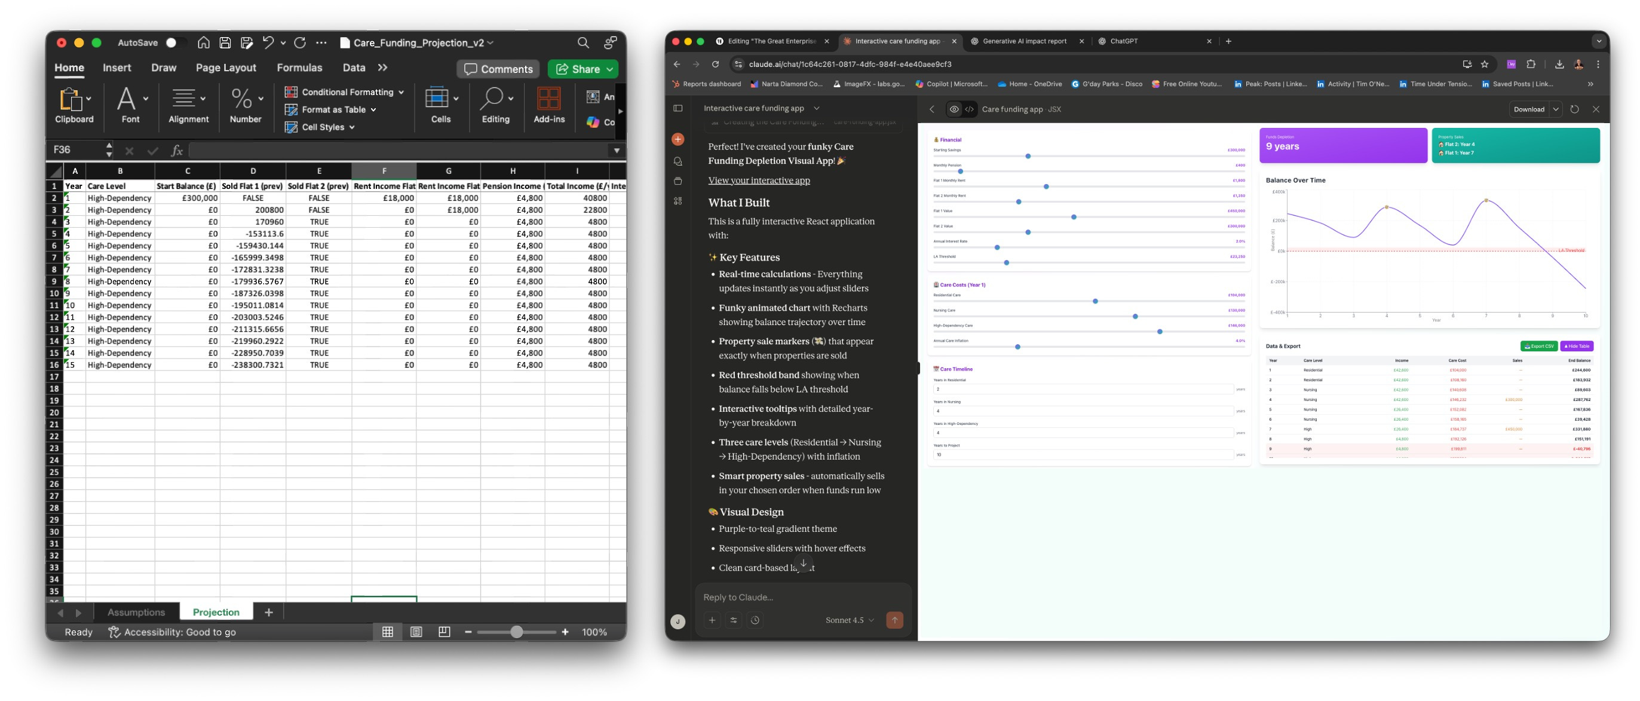Screen dimensions: 1640x701
Task: Click the Undo arrow in Excel
Action: tap(268, 42)
